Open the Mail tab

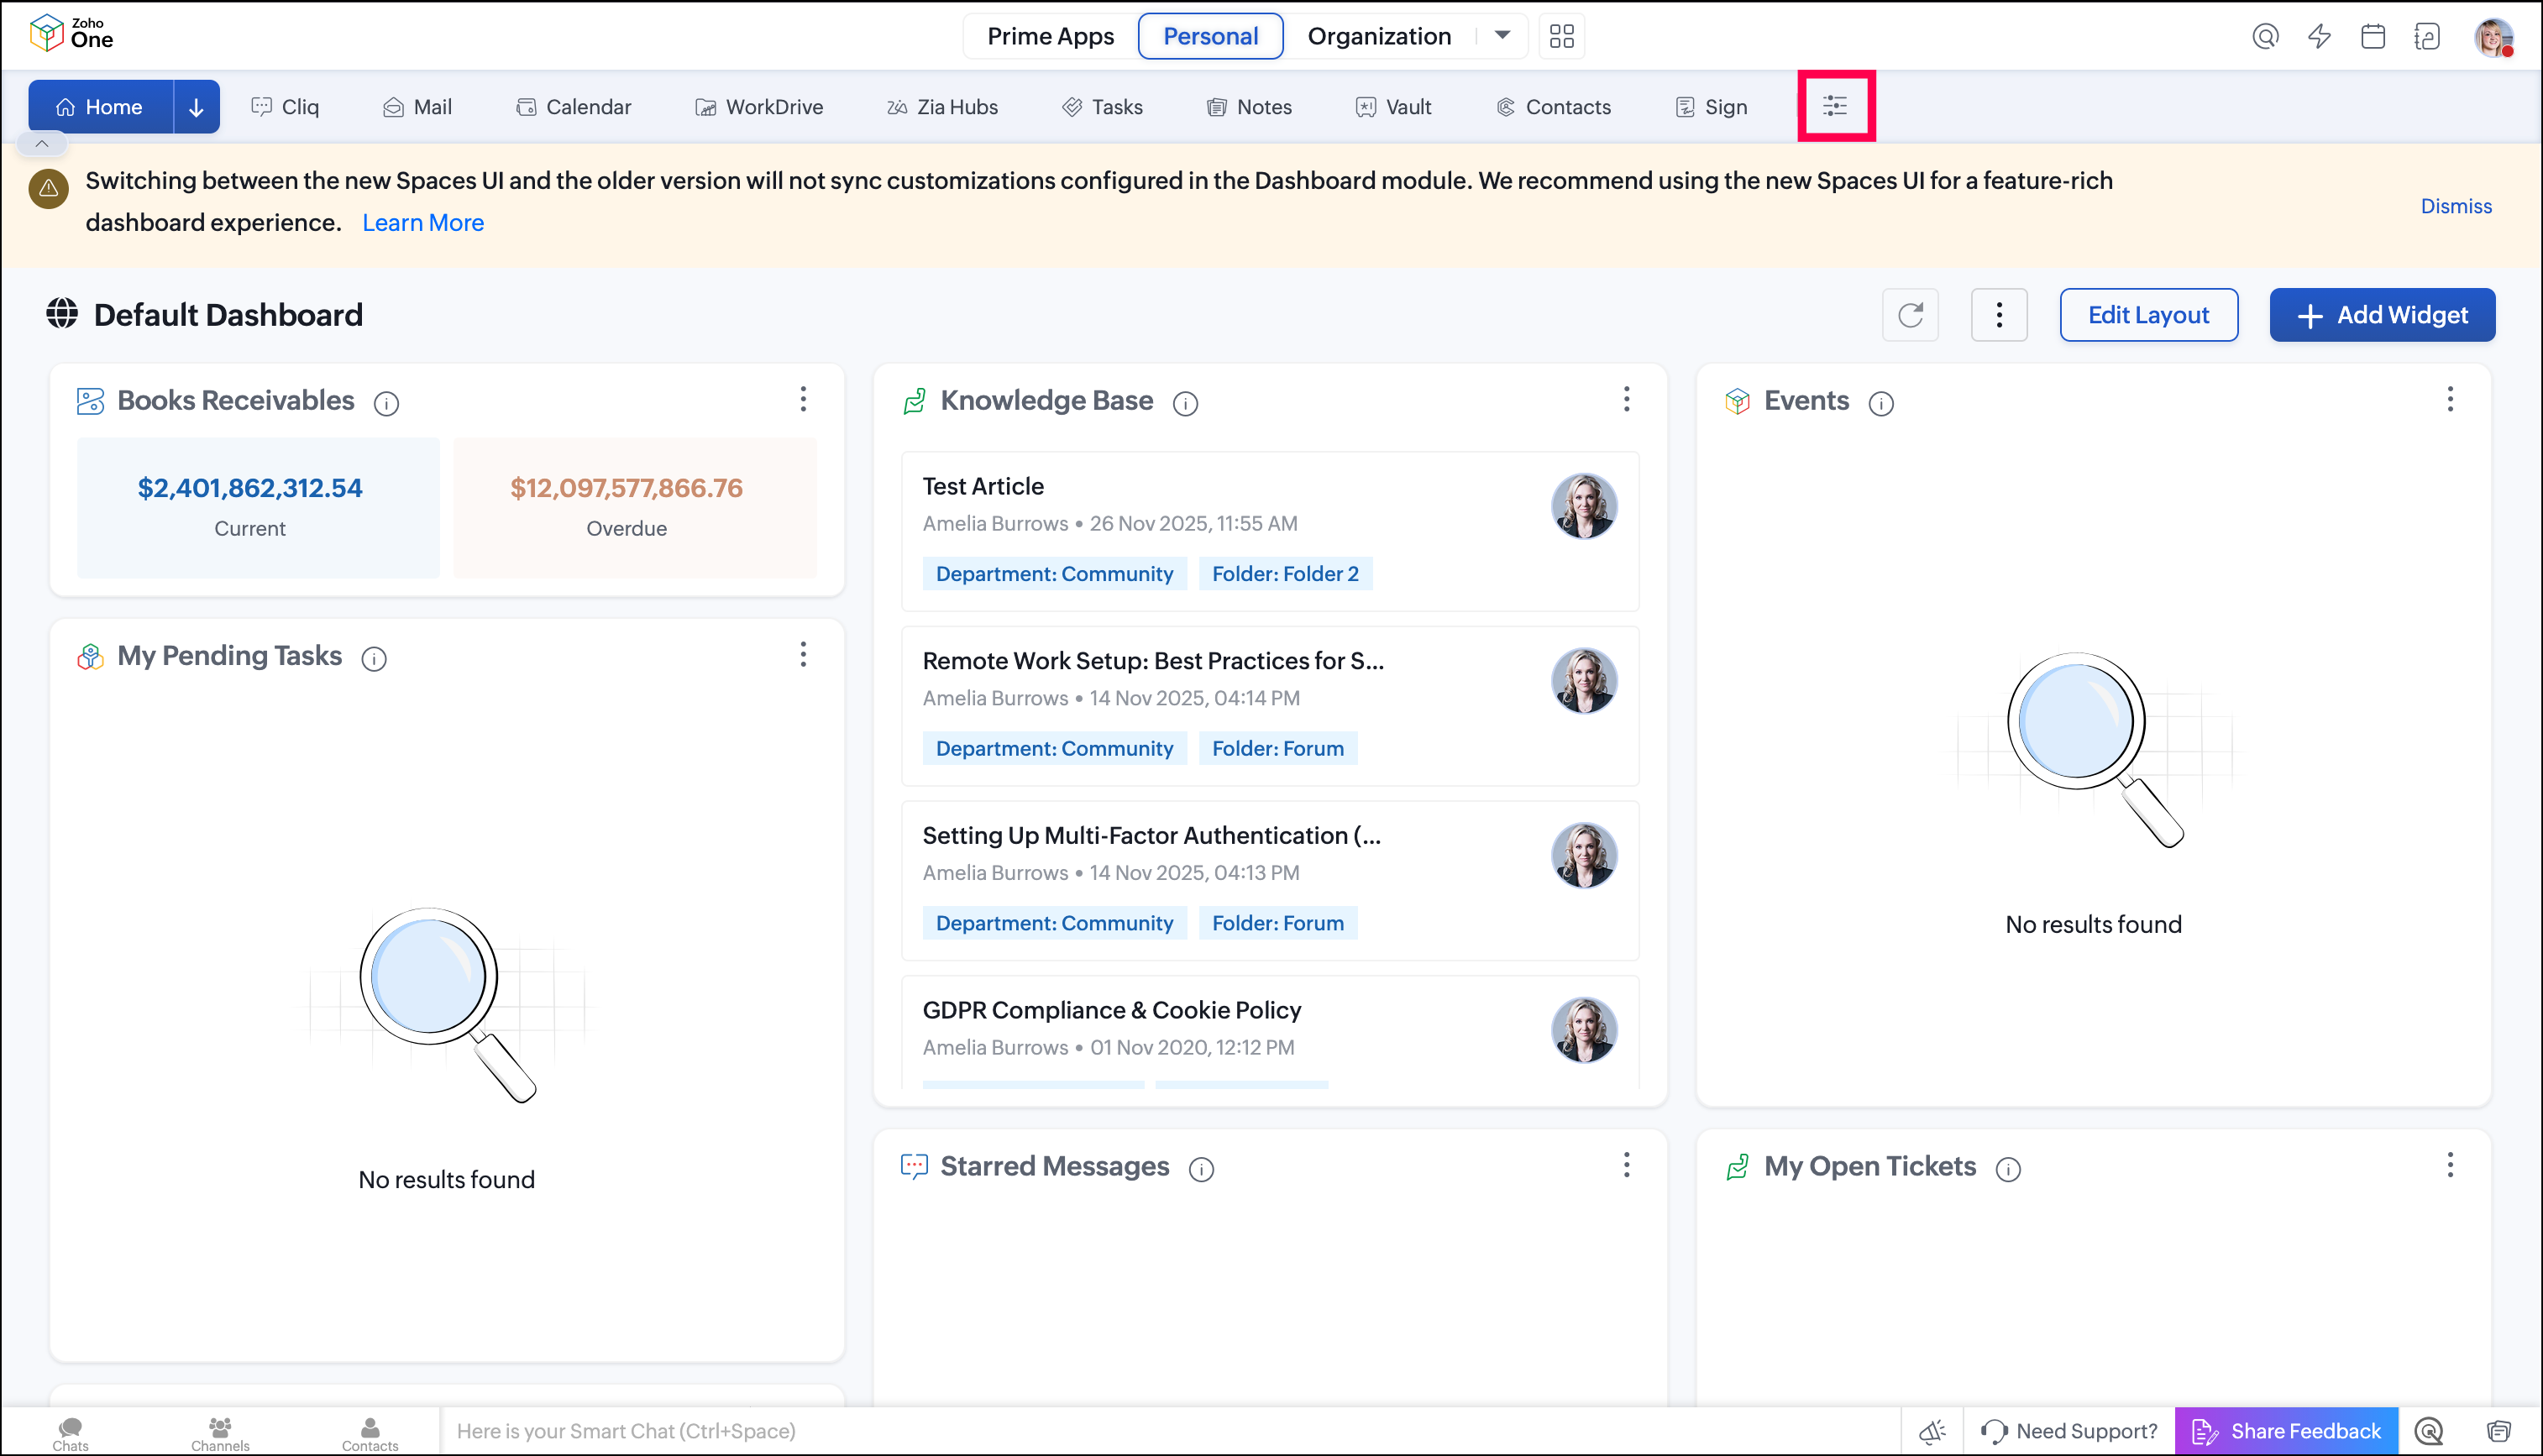pos(418,107)
